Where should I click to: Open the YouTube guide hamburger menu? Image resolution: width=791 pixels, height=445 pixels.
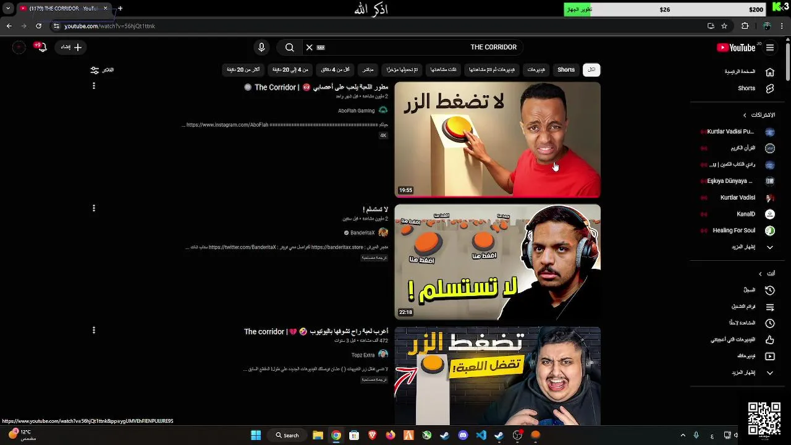pyautogui.click(x=770, y=48)
